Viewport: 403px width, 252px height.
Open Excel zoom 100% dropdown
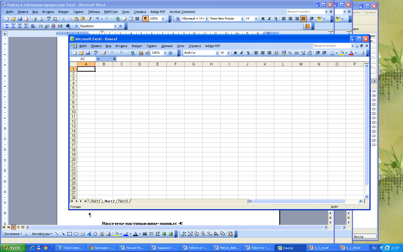pyautogui.click(x=165, y=53)
